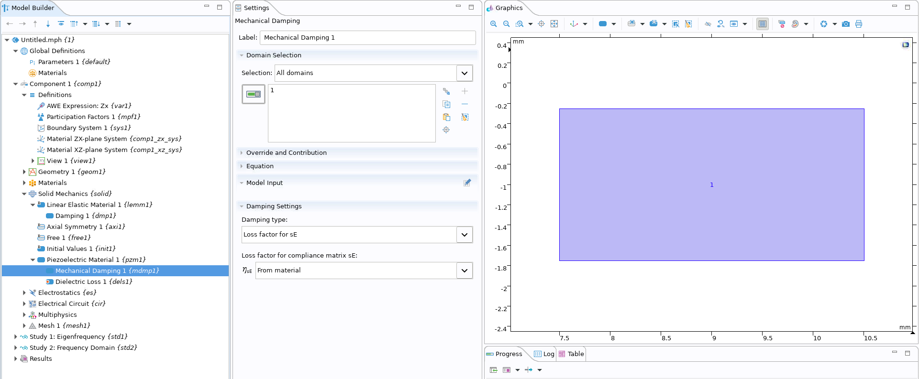Click the Clear Selection broom icon in Settings

pyautogui.click(x=465, y=117)
